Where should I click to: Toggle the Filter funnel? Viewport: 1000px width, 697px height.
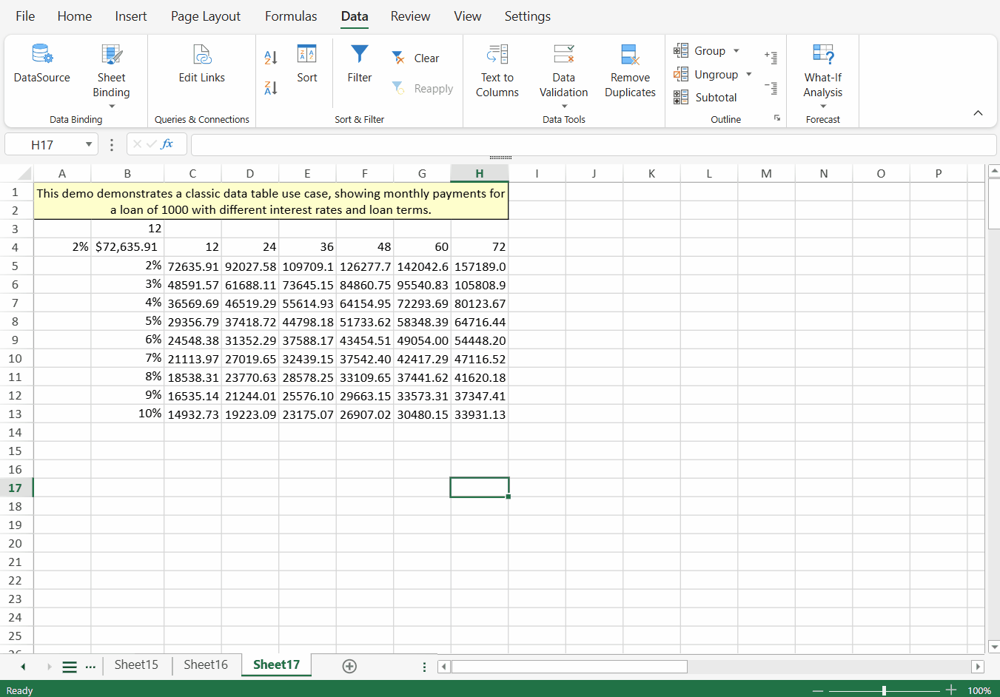(360, 64)
